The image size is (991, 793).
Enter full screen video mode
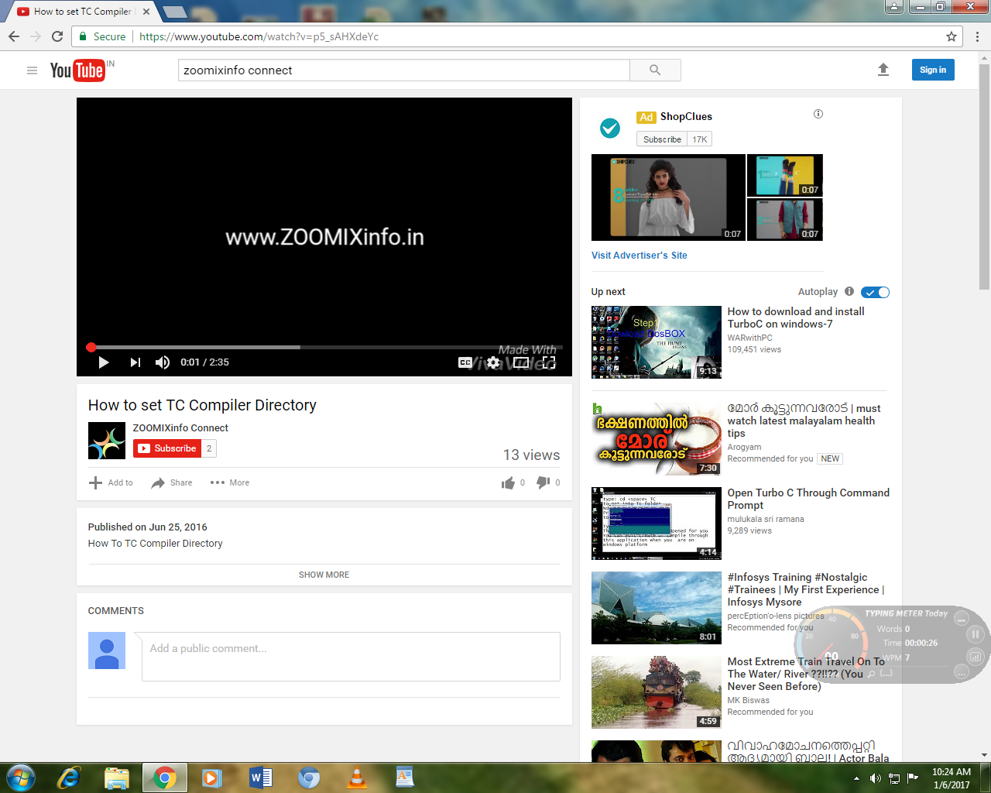tap(549, 362)
